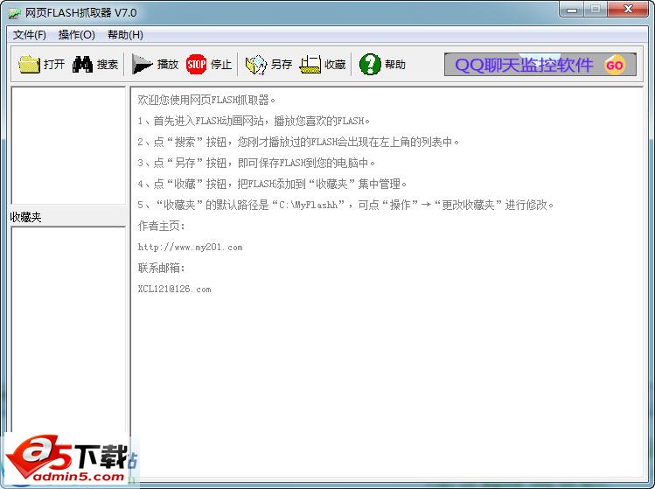Minimize the 网页FLASH抓取器 window
655x489 pixels.
(x=572, y=10)
